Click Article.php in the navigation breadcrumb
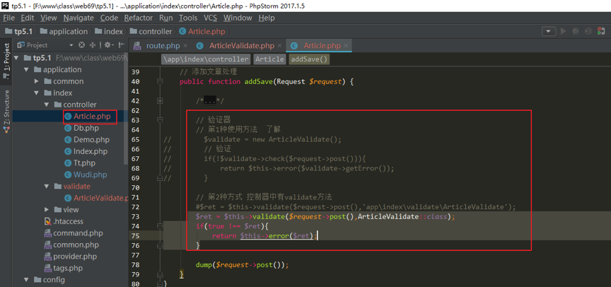 tap(202, 32)
